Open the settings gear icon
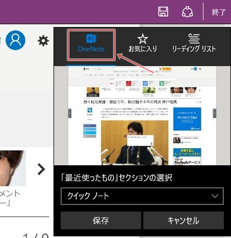The height and width of the screenshot is (238, 231). (44, 41)
